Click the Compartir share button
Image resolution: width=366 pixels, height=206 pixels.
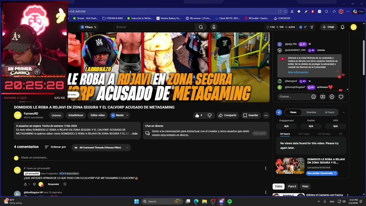pyautogui.click(x=228, y=115)
